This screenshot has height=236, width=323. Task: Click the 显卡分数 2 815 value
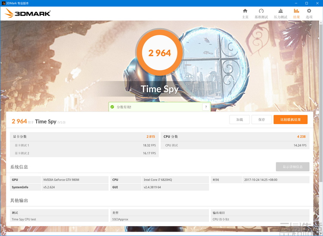coord(151,137)
